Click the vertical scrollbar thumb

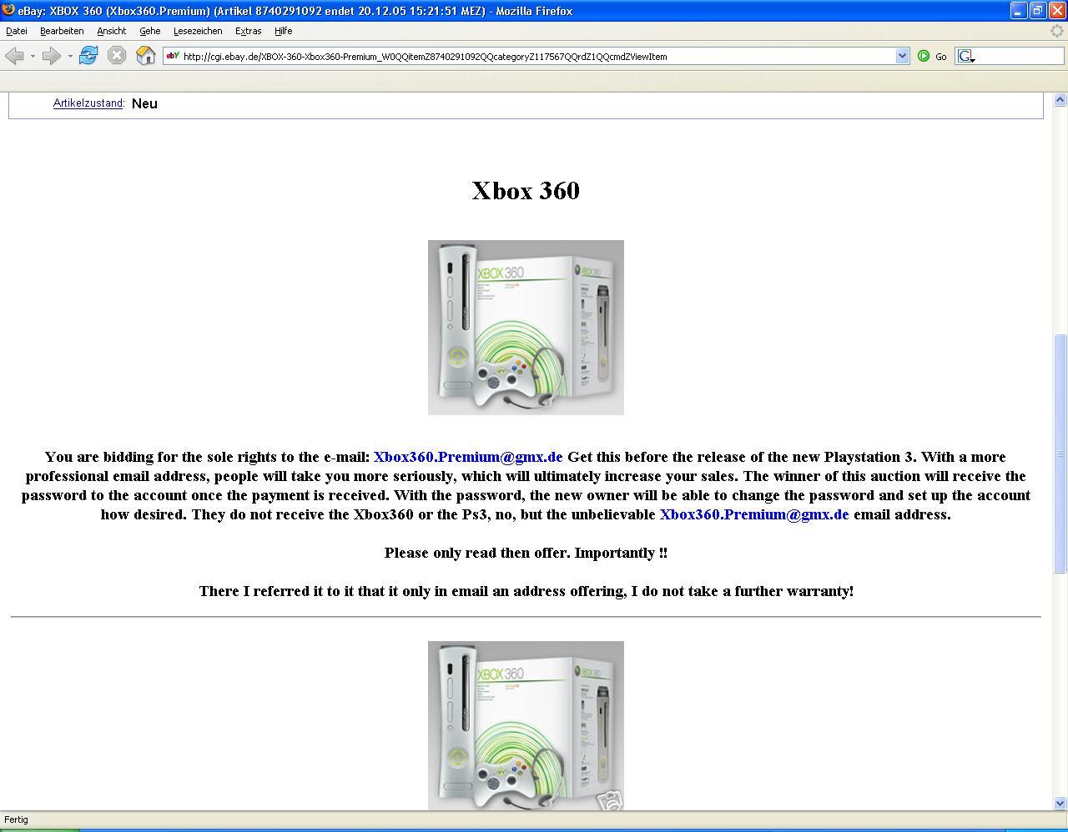pyautogui.click(x=1060, y=454)
